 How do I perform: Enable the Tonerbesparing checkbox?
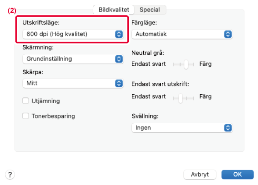(25, 116)
